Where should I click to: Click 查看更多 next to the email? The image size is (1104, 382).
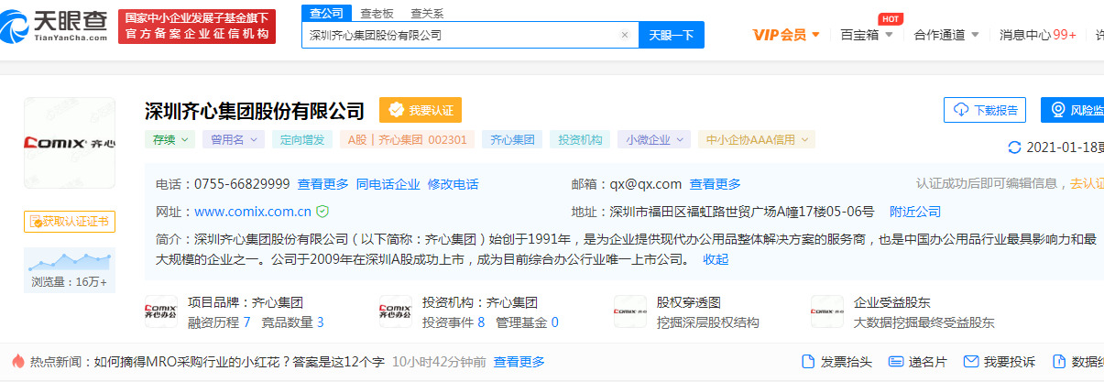click(715, 184)
